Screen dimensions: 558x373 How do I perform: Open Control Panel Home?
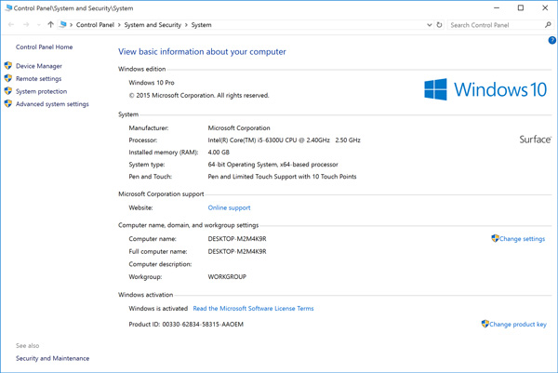coord(44,47)
